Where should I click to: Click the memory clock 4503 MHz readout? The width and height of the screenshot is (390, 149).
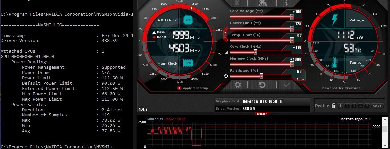(185, 49)
